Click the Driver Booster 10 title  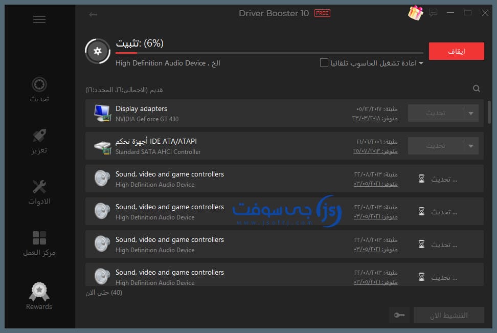coord(274,13)
